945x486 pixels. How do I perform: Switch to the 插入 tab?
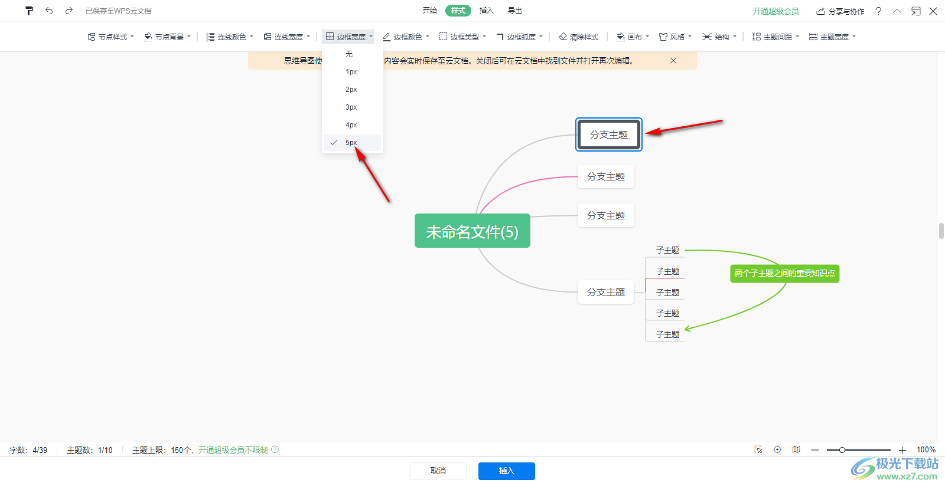pos(486,11)
